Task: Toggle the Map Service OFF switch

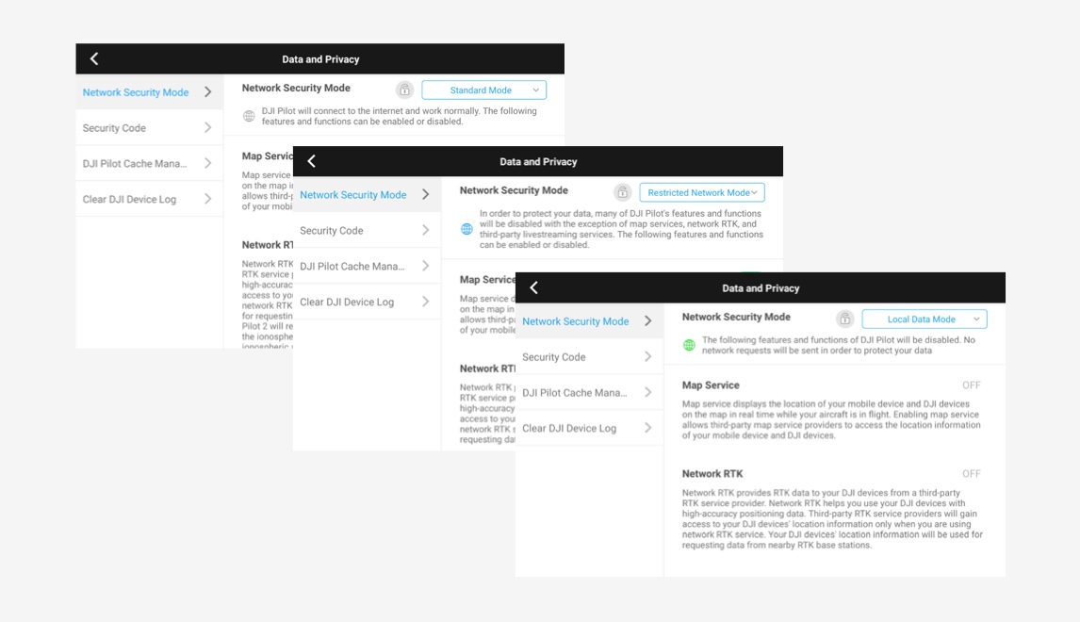Action: click(x=971, y=385)
